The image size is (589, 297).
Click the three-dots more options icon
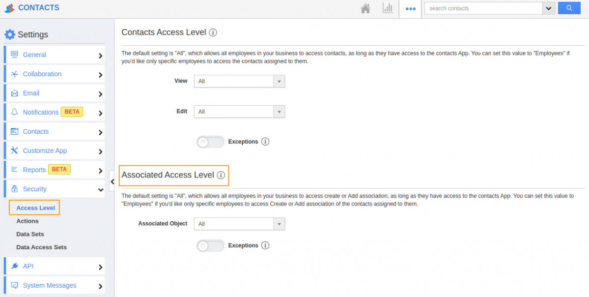tap(410, 9)
